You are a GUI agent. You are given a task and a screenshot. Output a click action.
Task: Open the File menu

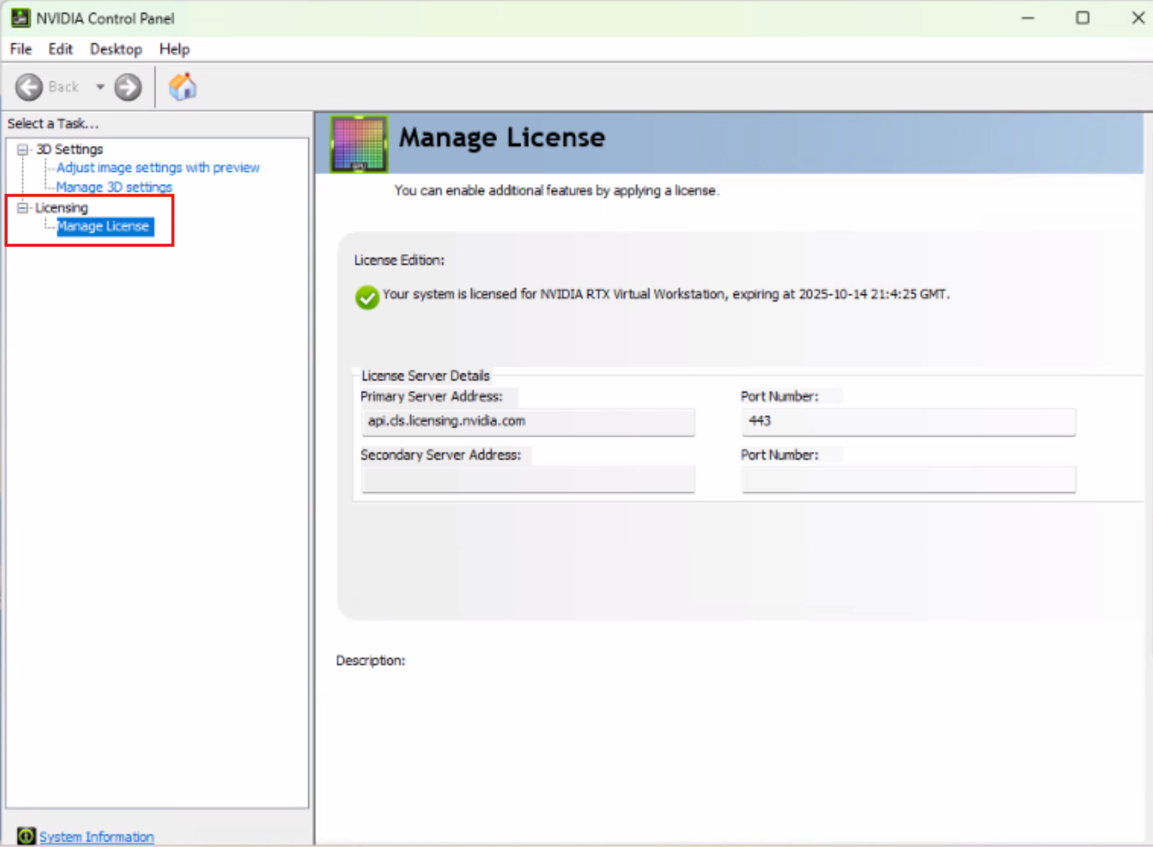[x=21, y=49]
